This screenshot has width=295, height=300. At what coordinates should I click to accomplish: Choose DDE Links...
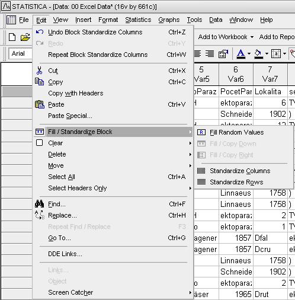tap(113, 254)
